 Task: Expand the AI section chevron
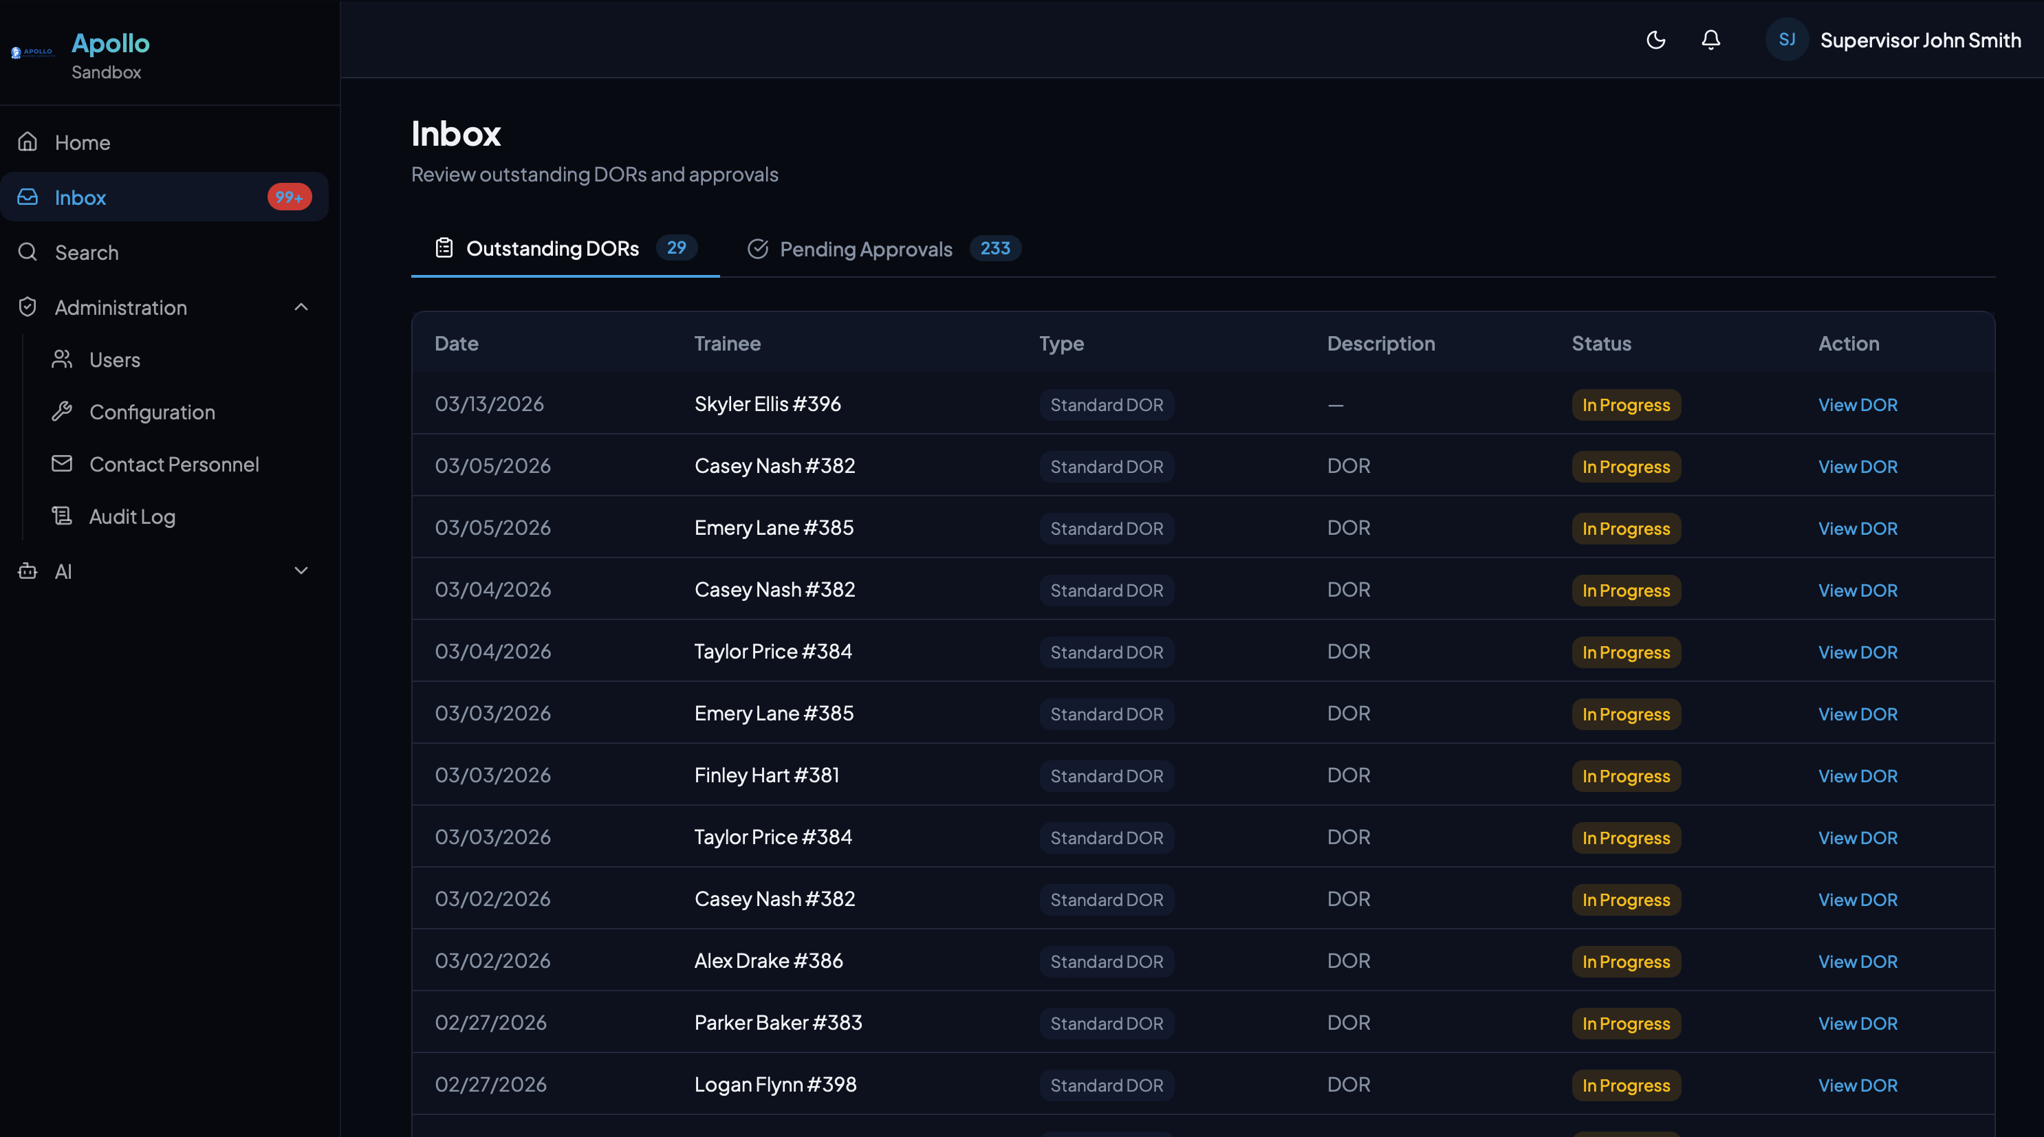point(300,571)
